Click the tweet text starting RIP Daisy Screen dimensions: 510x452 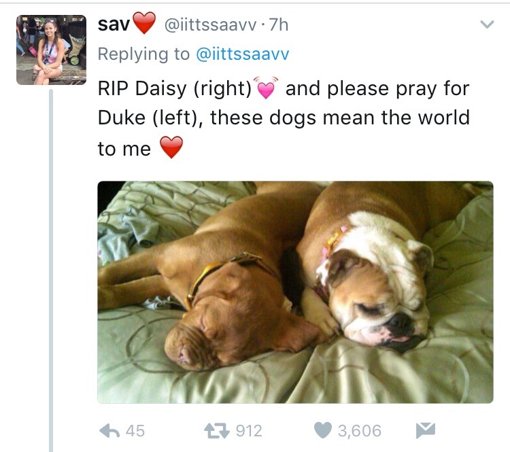tap(284, 119)
